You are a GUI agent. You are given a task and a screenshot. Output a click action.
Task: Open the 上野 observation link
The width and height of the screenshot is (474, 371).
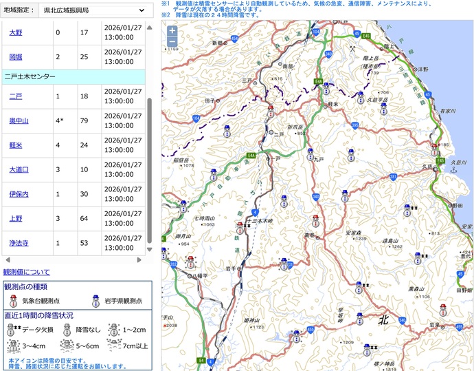coord(16,219)
